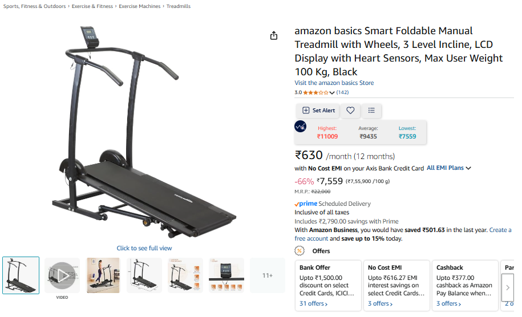Select the LCD display close-up thumbnail

(x=226, y=275)
